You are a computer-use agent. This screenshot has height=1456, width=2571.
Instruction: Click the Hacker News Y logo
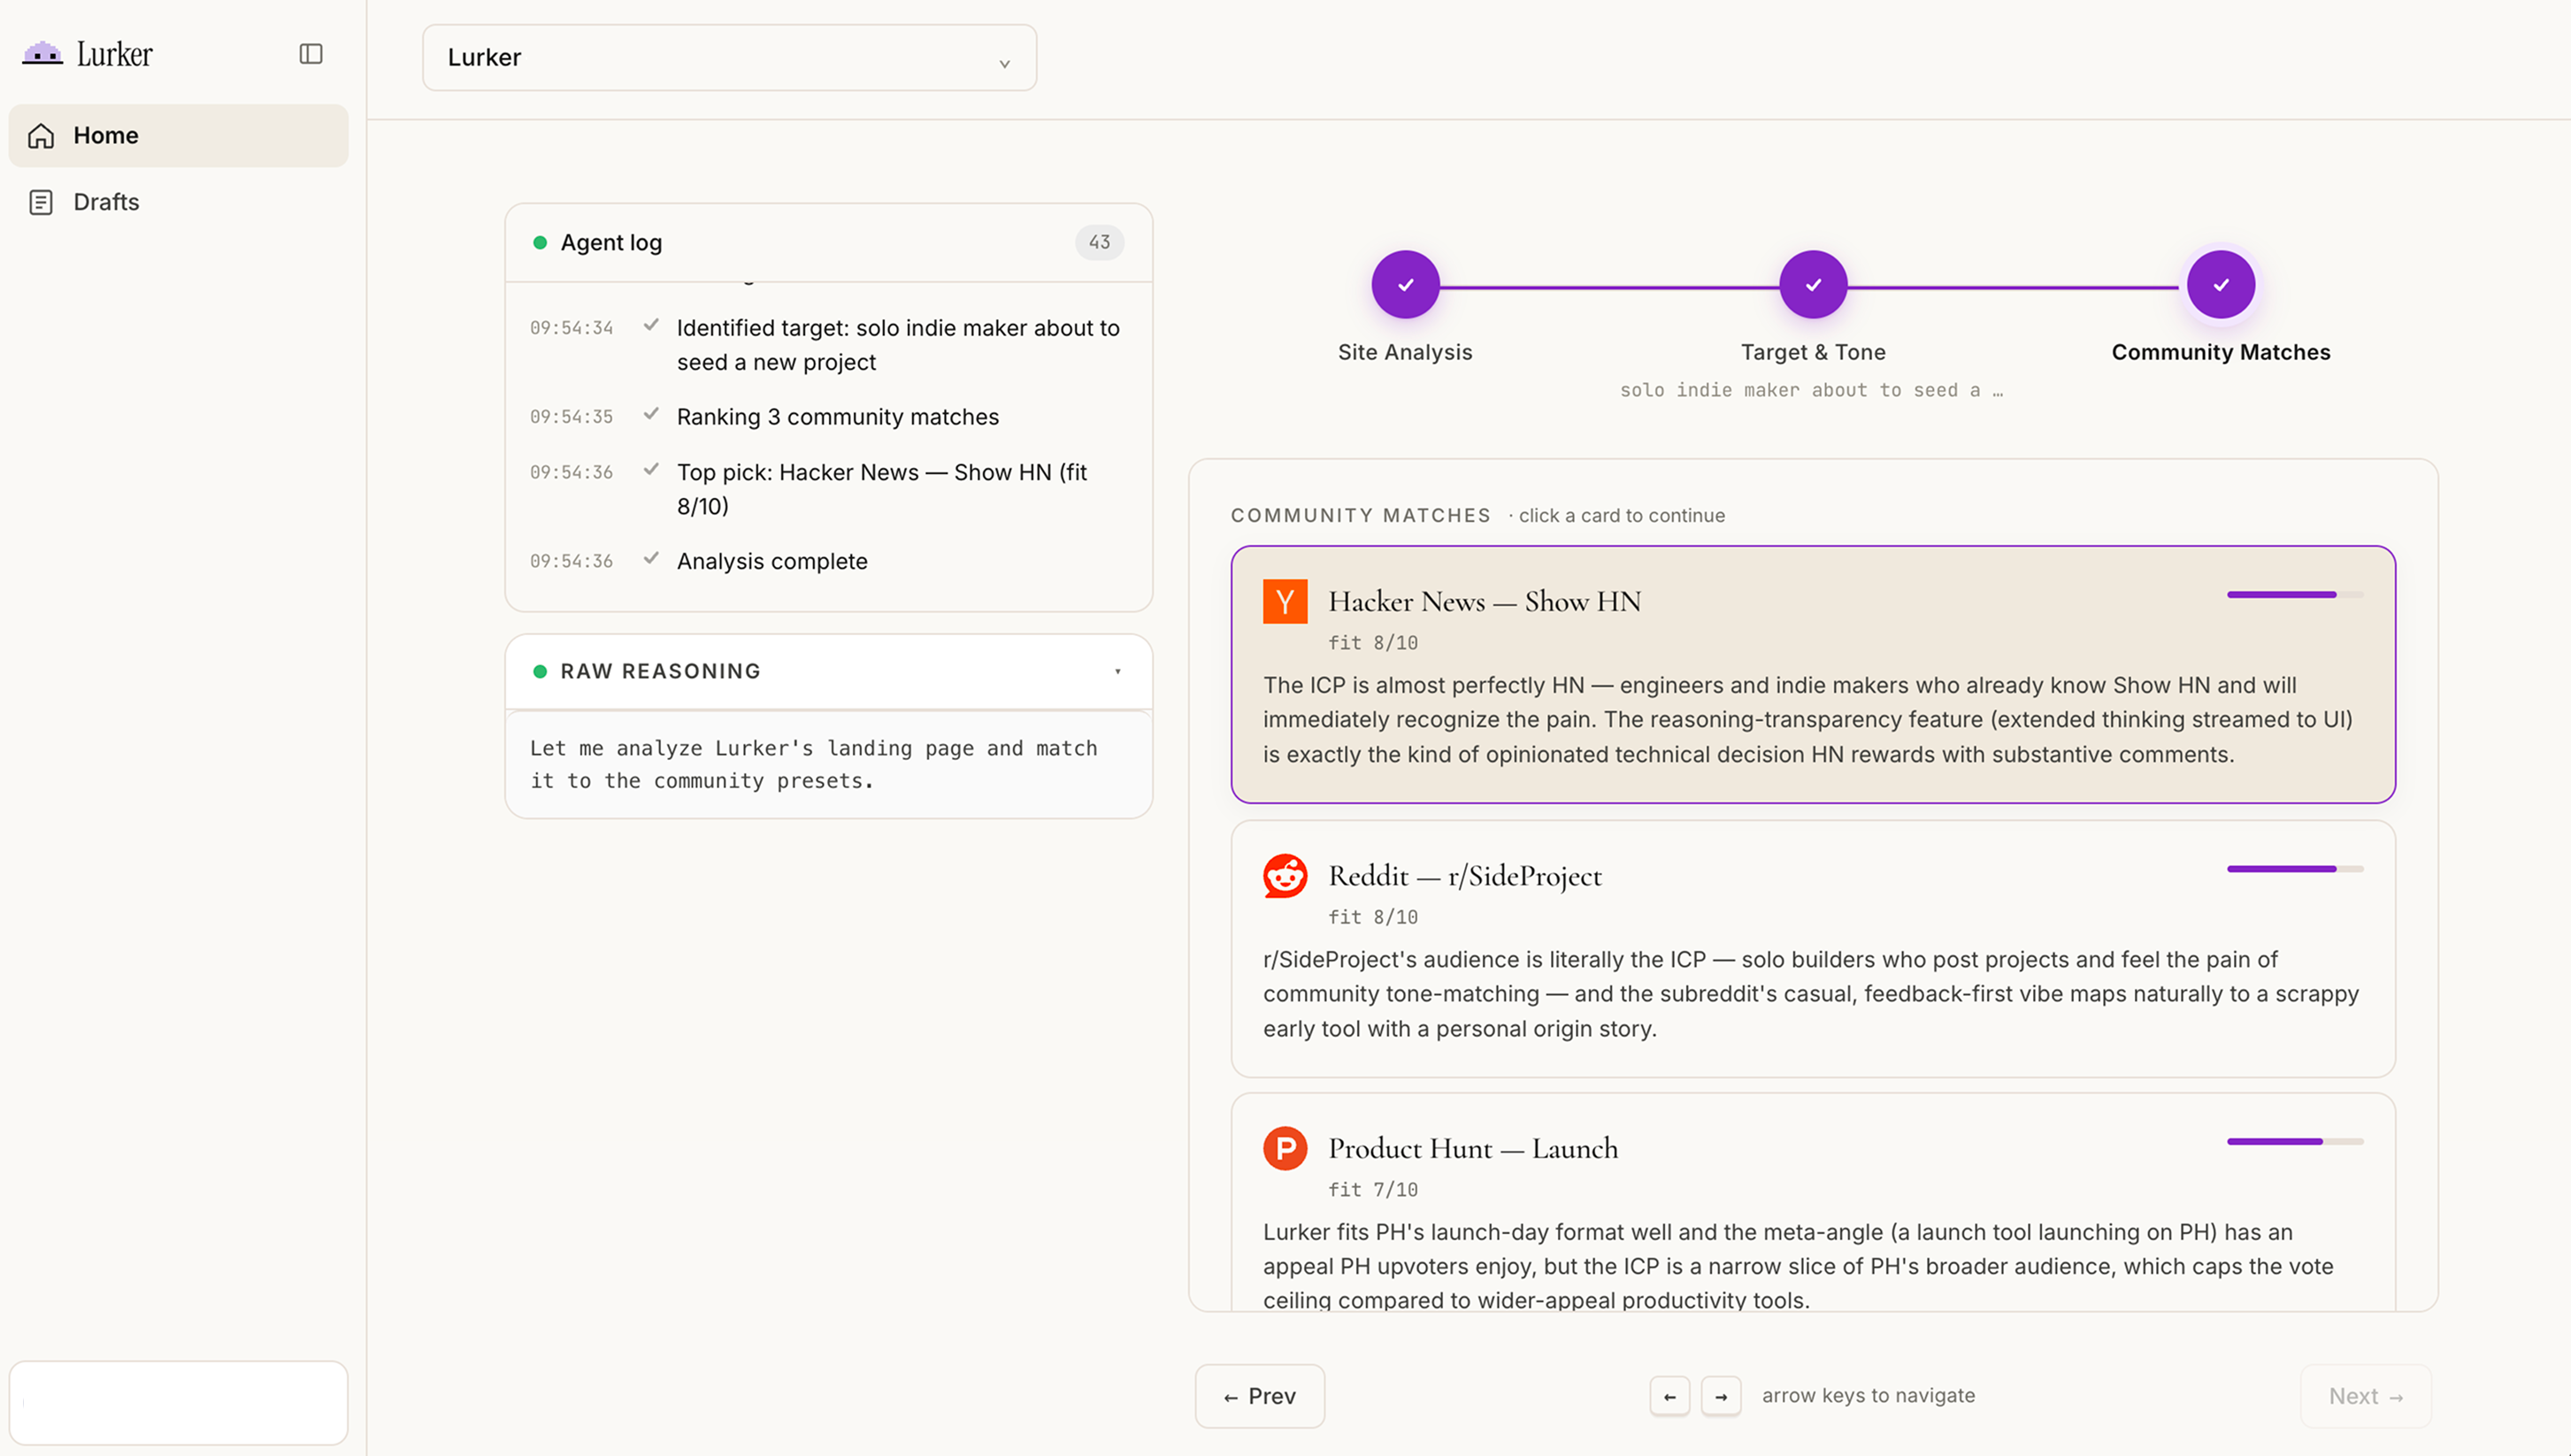1285,601
